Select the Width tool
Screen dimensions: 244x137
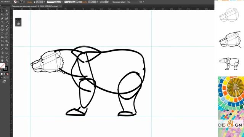2,37
